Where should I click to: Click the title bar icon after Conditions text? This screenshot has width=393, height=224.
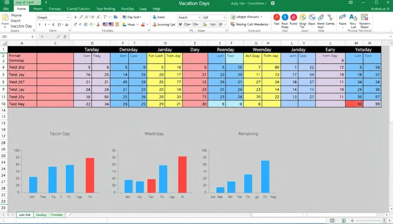click(x=273, y=3)
